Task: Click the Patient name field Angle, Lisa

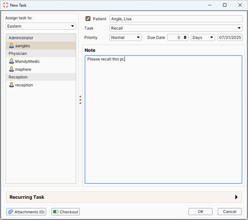Action: point(176,19)
